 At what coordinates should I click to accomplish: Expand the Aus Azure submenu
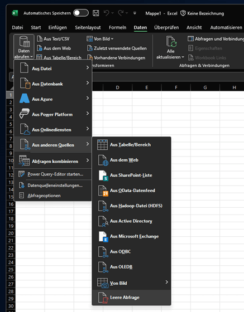[x=53, y=99]
